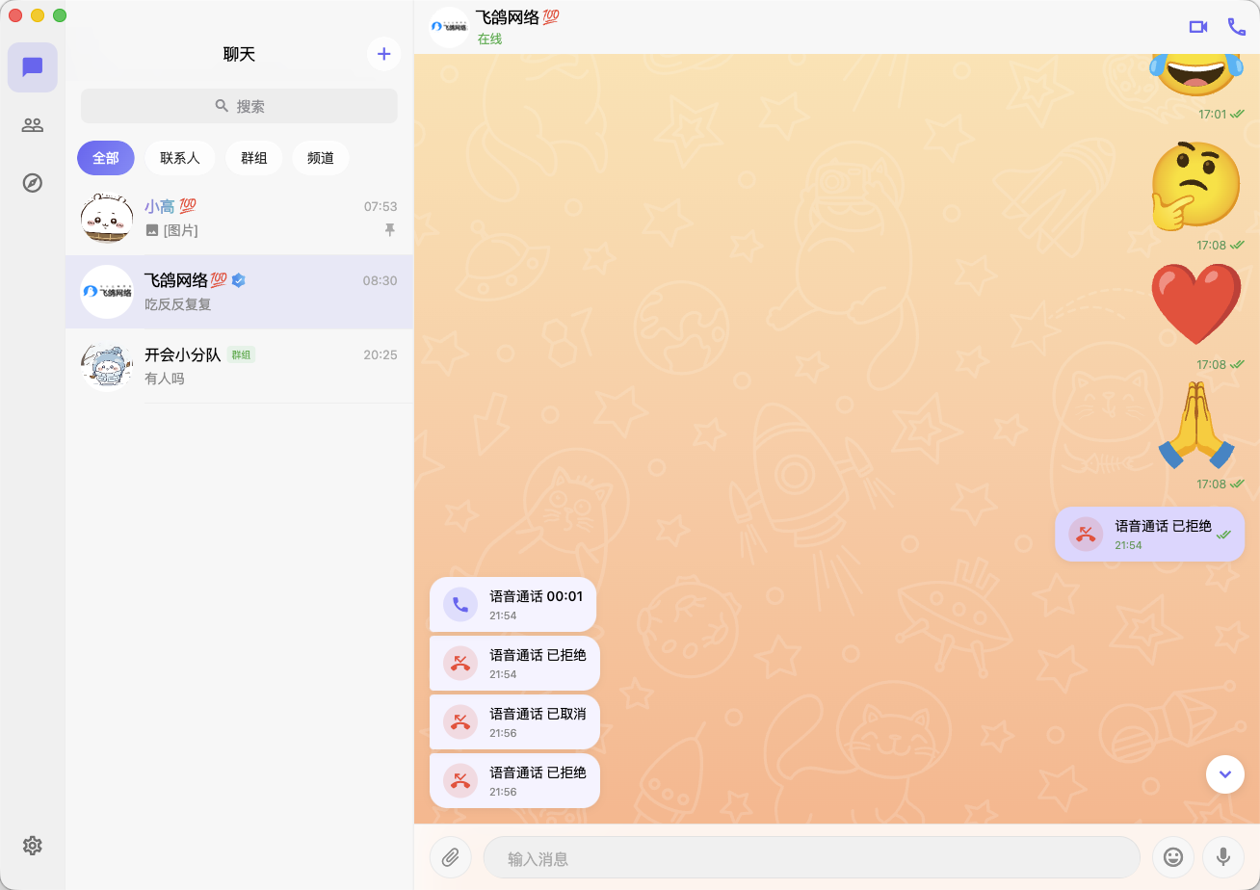Click the scroll-to-bottom chevron
This screenshot has height=890, width=1260.
1225,773
